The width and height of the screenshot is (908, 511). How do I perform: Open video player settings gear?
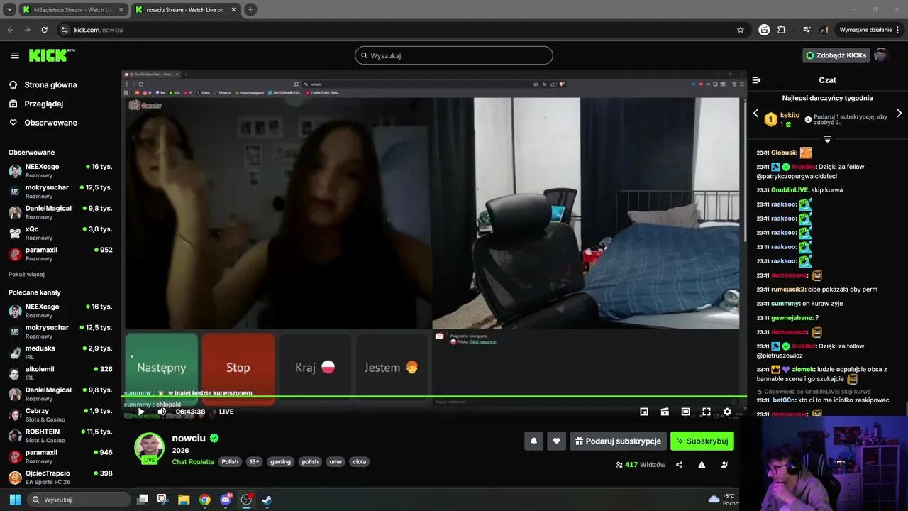pyautogui.click(x=727, y=412)
